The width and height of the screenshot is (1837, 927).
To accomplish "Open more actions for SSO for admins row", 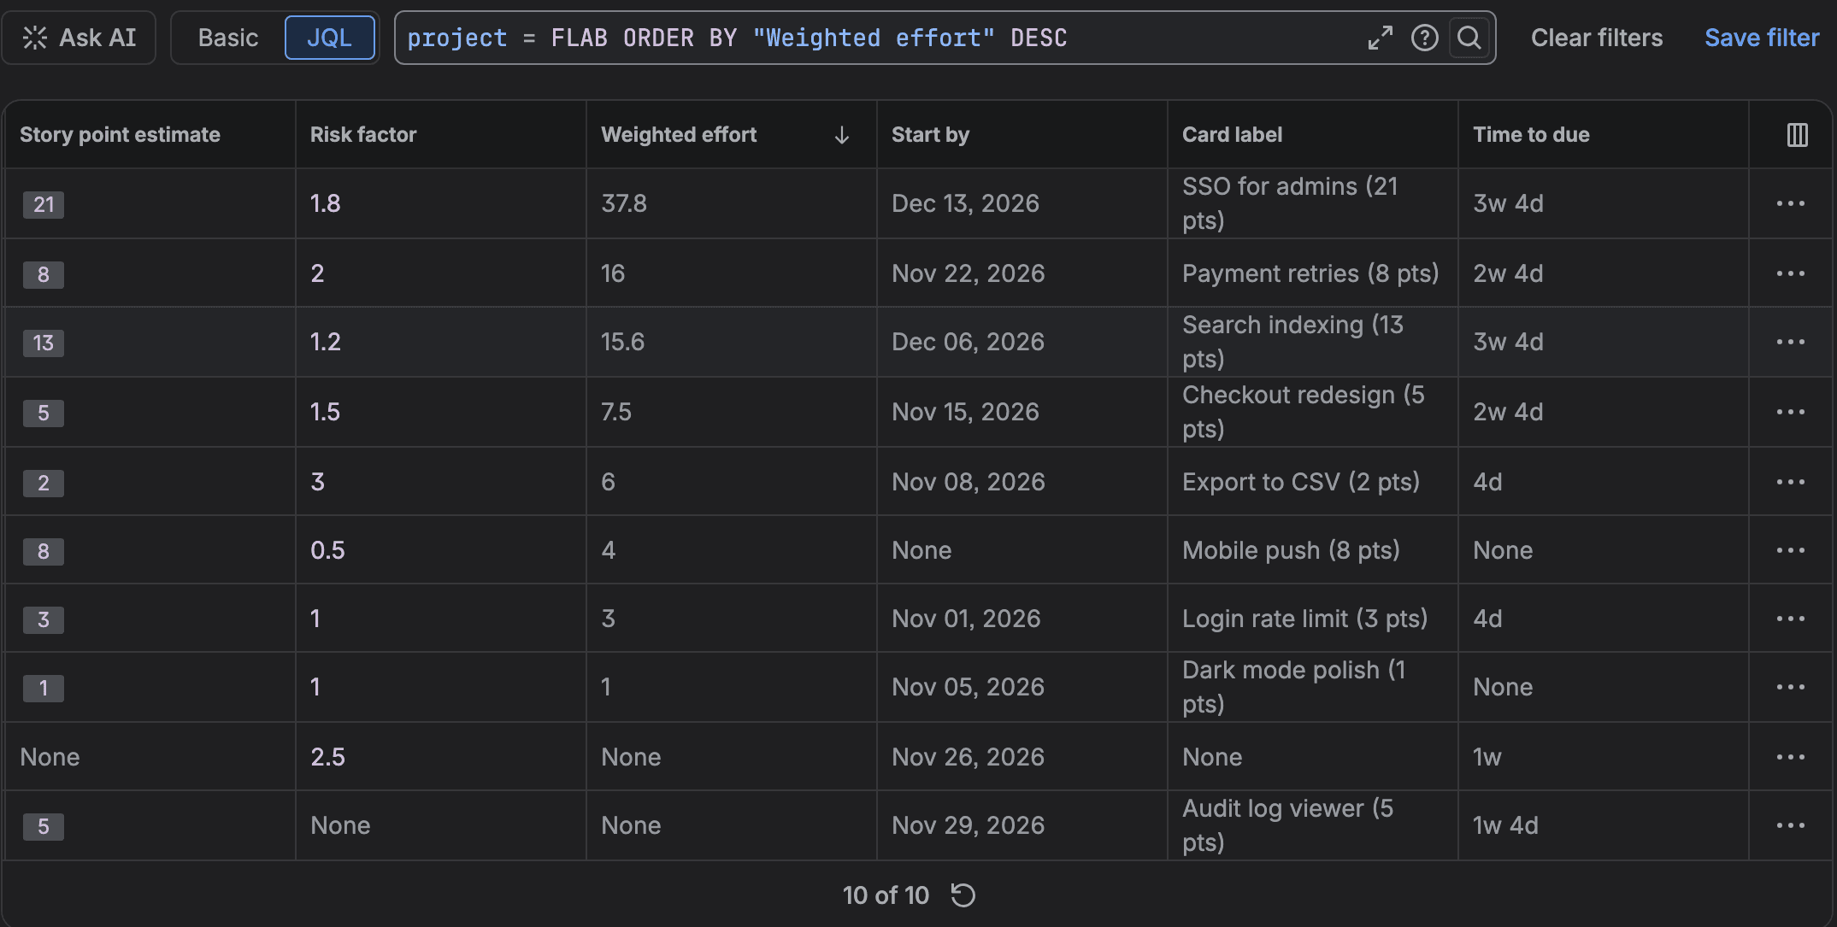I will tap(1790, 203).
